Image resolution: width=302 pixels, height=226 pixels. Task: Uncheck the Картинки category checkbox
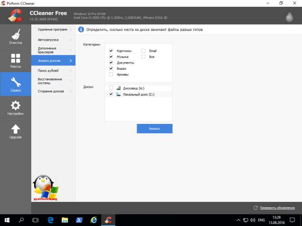click(x=111, y=51)
